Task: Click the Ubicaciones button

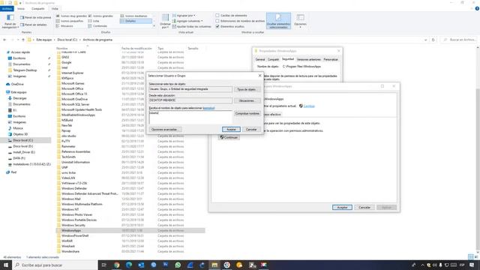Action: click(247, 100)
